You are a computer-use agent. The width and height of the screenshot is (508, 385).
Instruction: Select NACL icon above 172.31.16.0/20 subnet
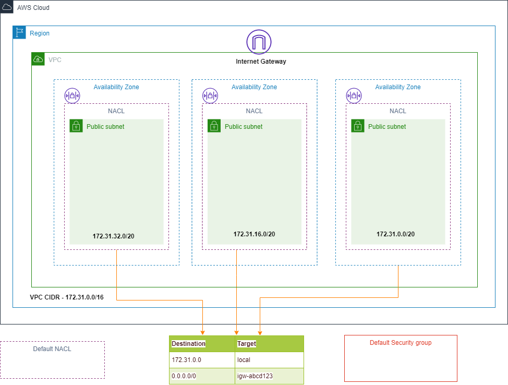click(x=210, y=95)
